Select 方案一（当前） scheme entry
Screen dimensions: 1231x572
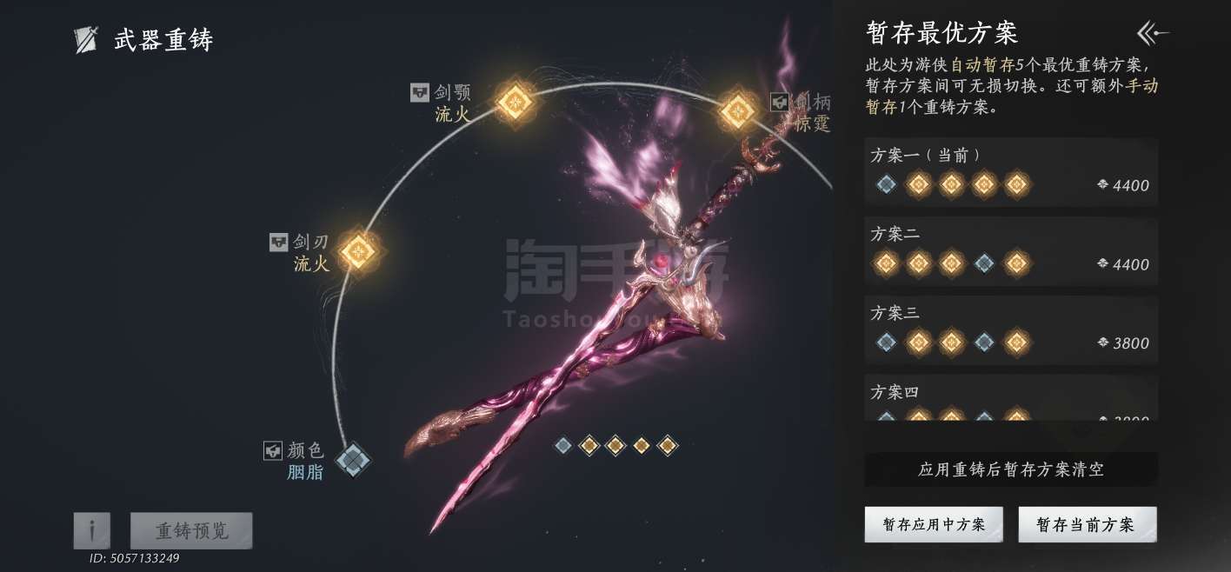tap(1011, 171)
